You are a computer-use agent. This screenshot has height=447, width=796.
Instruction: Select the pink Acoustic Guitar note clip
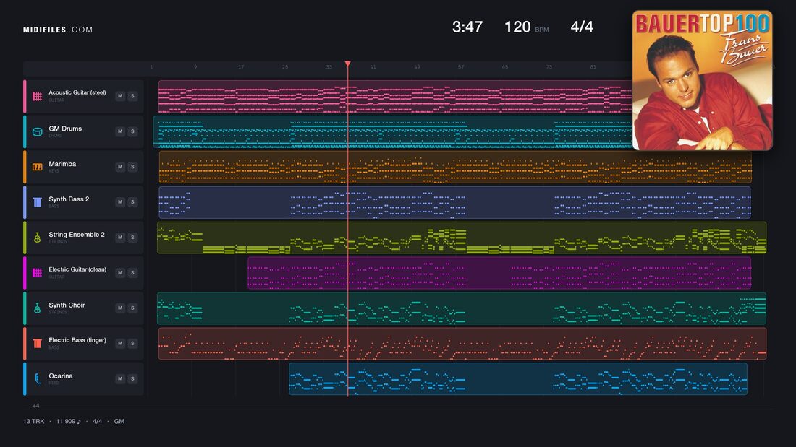[395, 96]
